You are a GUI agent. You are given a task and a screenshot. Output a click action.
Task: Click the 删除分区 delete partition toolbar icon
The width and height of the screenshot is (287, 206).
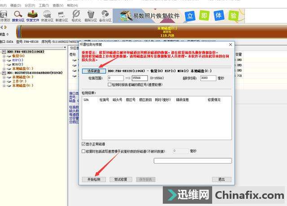[91, 16]
